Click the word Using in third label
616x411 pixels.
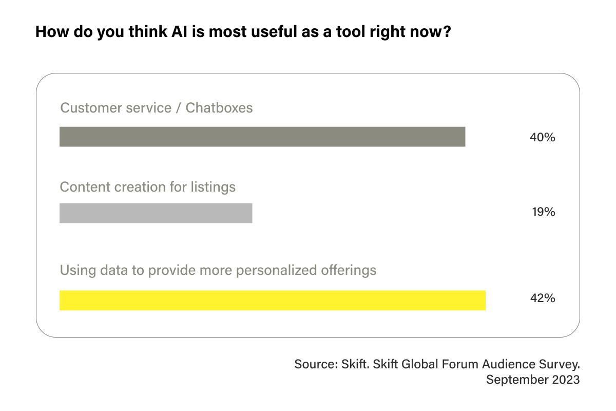coord(75,271)
